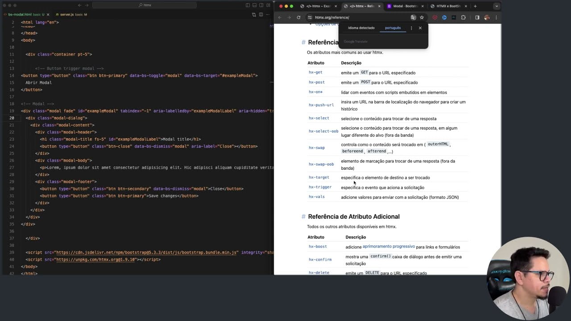Go back in the Chrome browser
The width and height of the screenshot is (571, 321).
[280, 17]
